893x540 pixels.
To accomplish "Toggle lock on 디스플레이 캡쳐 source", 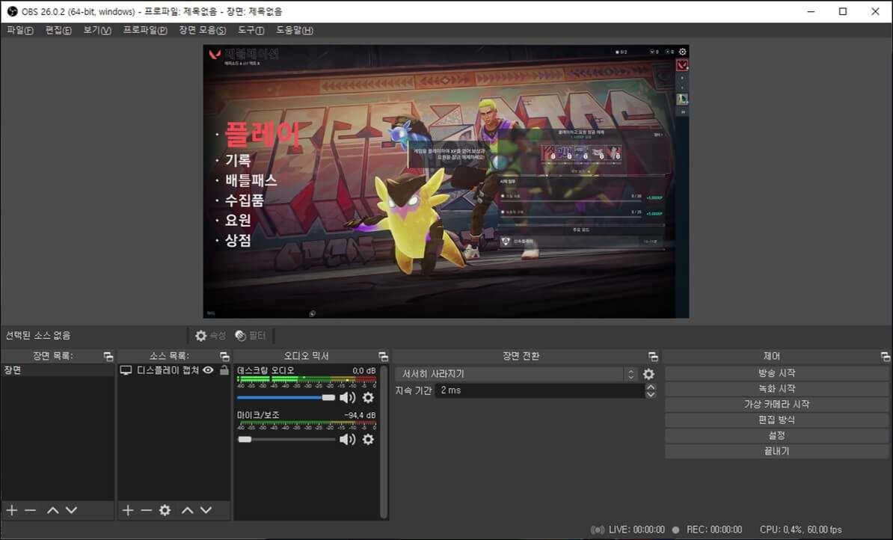I will tap(224, 370).
